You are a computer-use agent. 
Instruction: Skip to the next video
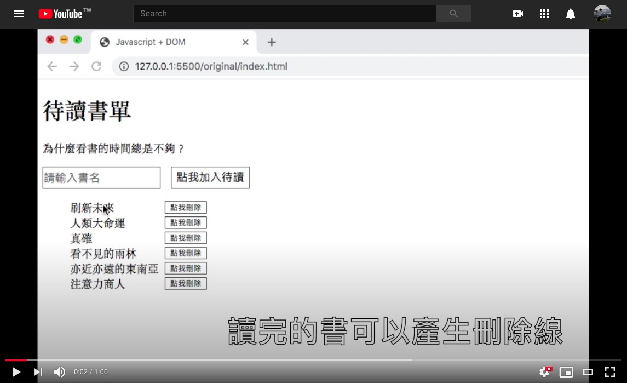pos(38,372)
